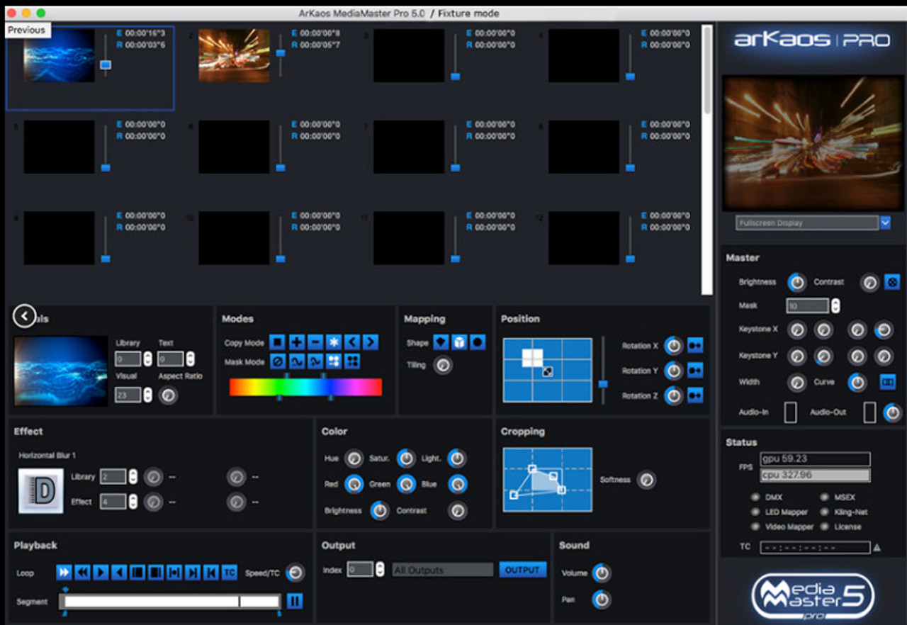Click the layer 1 fader handle
The image size is (907, 625).
coord(106,64)
